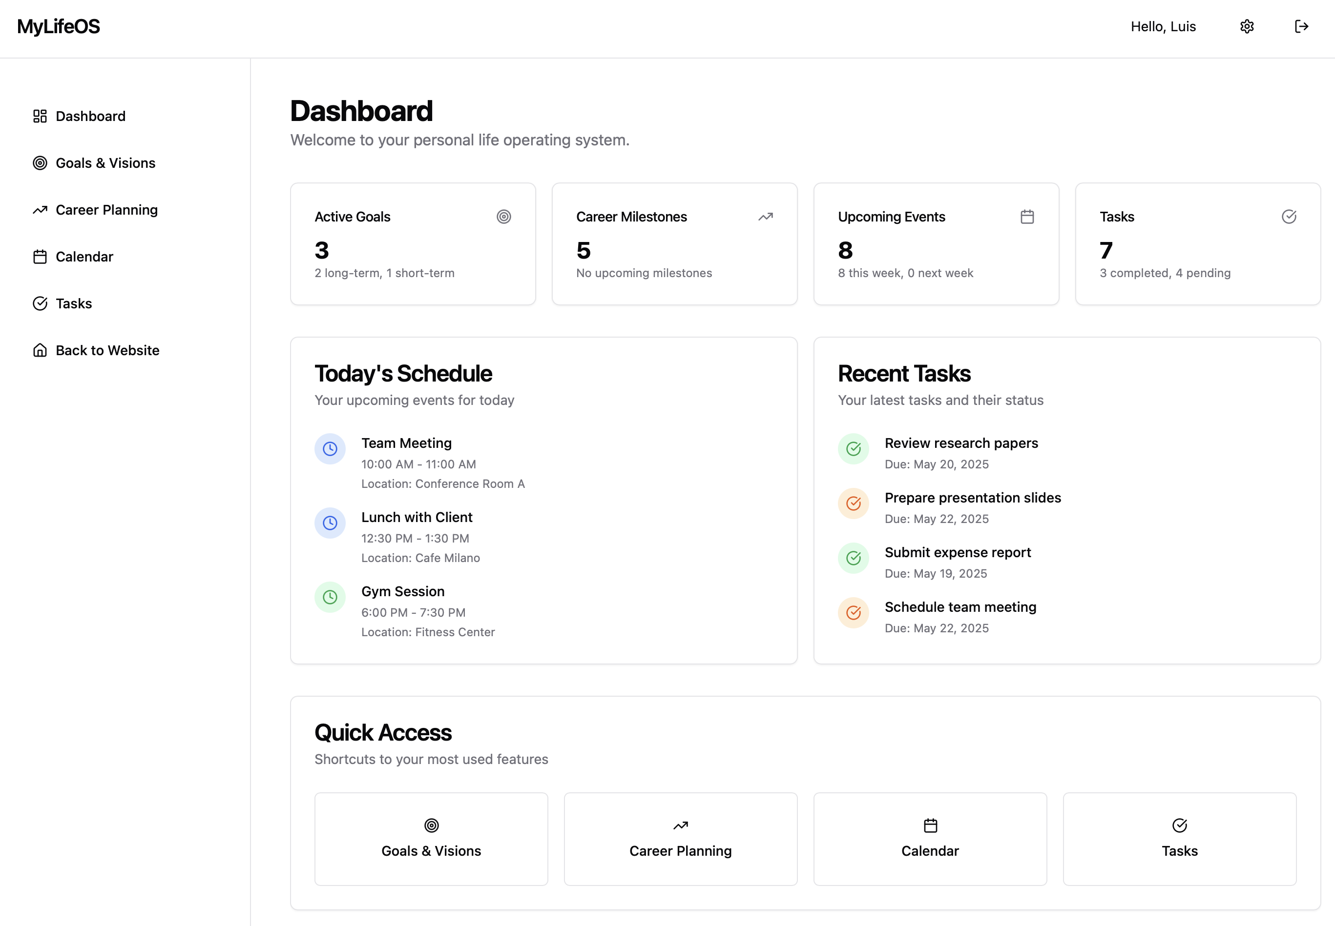The width and height of the screenshot is (1335, 926).
Task: Click trending arrow icon on Career Milestones card
Action: pos(765,217)
